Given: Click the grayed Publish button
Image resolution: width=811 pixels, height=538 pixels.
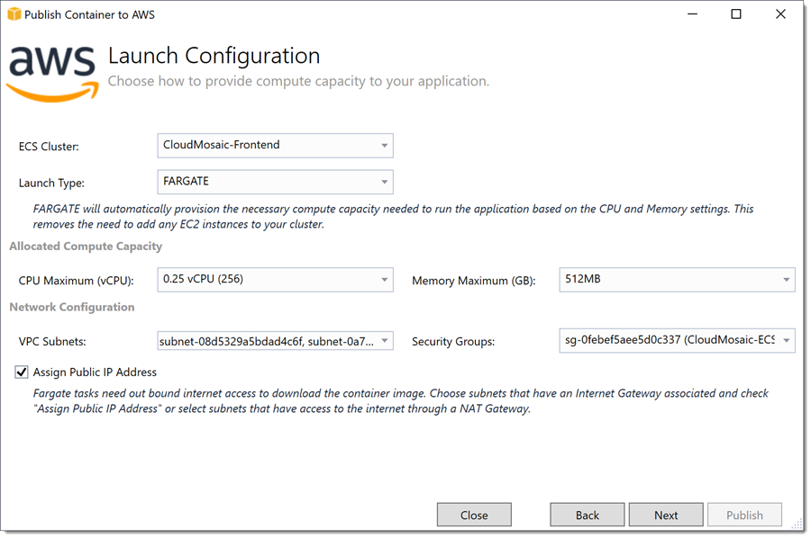Looking at the screenshot, I should coord(745,515).
